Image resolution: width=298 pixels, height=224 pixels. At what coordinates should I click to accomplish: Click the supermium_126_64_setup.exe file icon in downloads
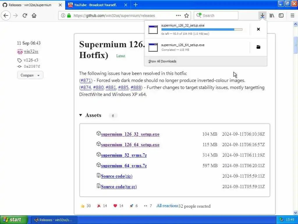(x=153, y=47)
